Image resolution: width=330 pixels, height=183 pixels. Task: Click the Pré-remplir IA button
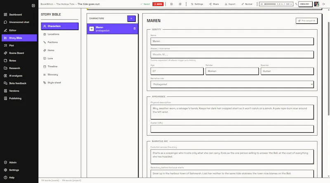coord(306,21)
